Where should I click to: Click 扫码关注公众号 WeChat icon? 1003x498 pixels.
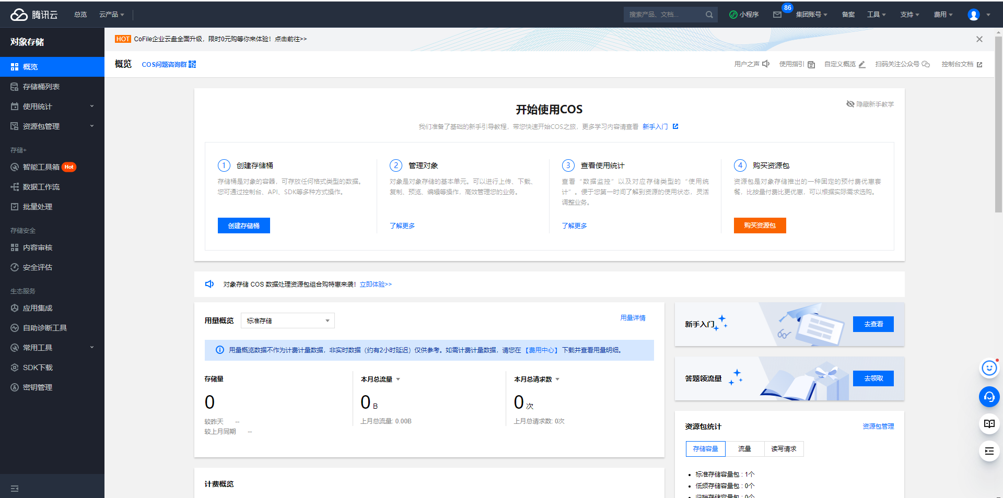tap(926, 64)
